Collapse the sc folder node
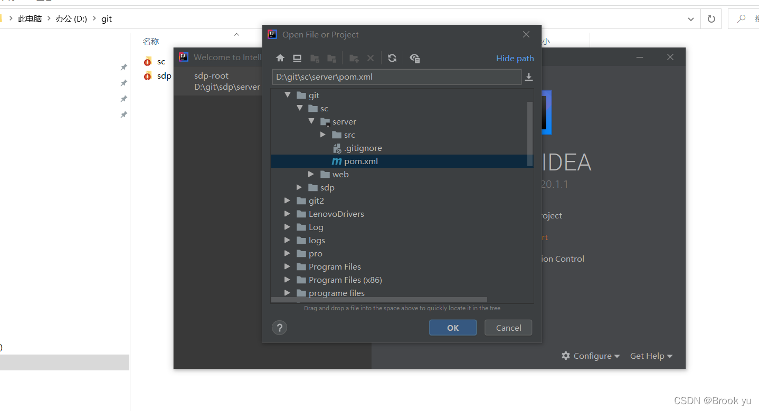The height and width of the screenshot is (411, 759). pos(300,108)
